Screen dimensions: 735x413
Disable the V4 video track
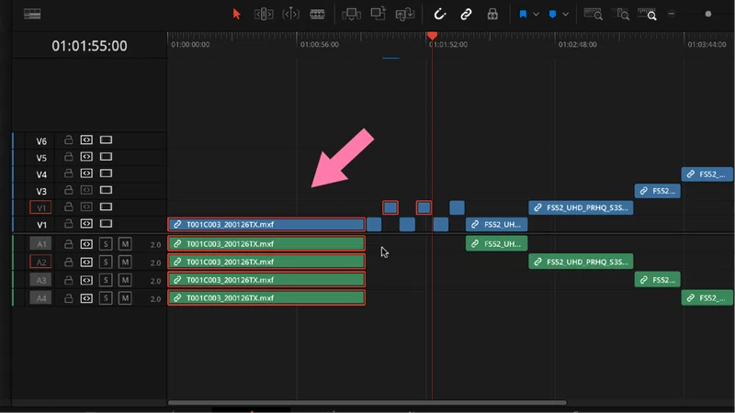(106, 173)
